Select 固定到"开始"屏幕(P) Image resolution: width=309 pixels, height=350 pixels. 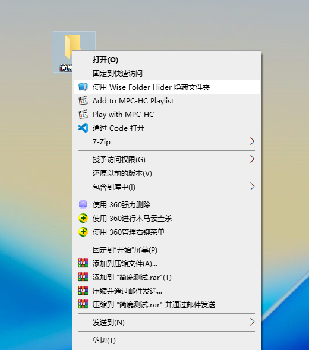(167, 250)
